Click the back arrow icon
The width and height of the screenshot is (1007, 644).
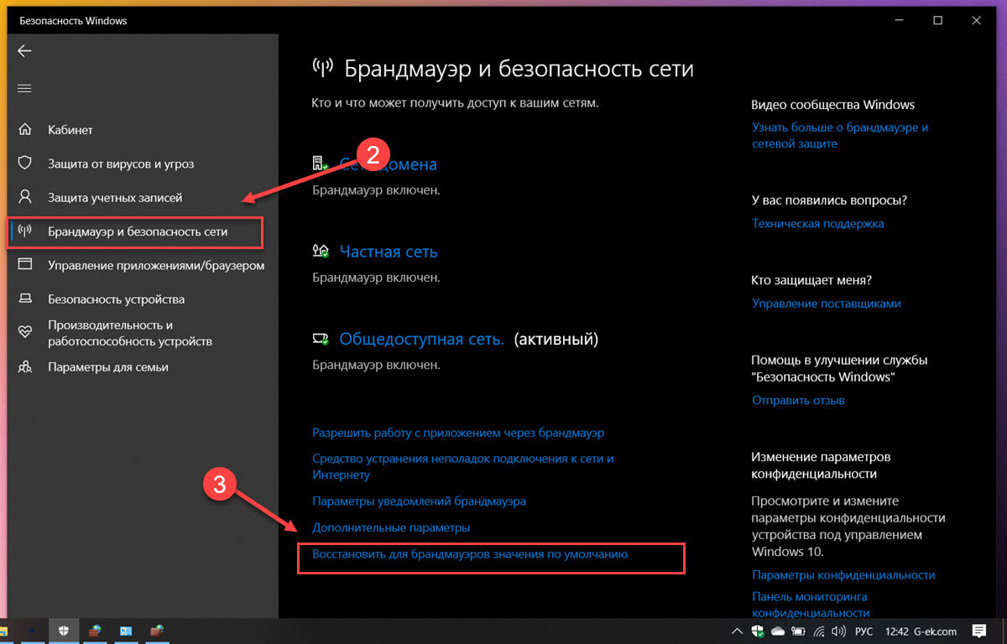(x=24, y=51)
